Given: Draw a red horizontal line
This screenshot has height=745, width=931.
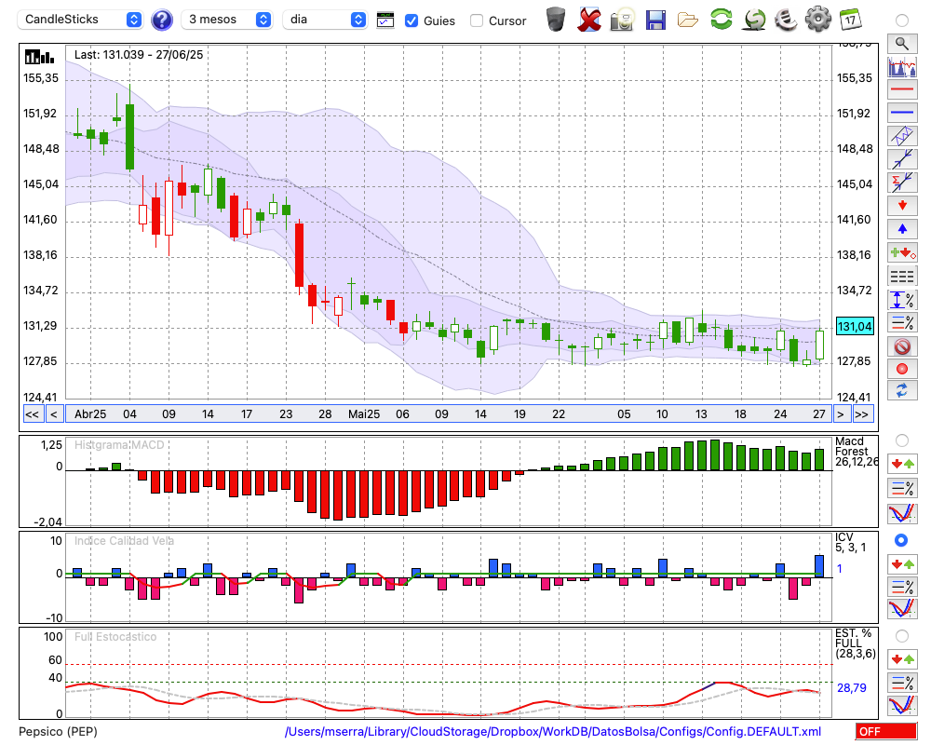Looking at the screenshot, I should coord(902,89).
